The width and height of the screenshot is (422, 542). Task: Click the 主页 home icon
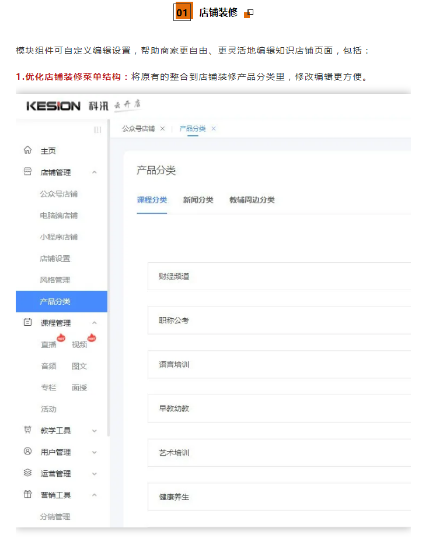coord(27,150)
